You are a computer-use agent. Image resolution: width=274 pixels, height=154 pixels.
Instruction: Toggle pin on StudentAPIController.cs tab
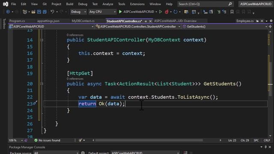(146, 21)
